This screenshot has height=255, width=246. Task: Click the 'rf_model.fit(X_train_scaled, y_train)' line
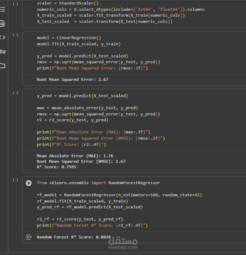pos(82,201)
